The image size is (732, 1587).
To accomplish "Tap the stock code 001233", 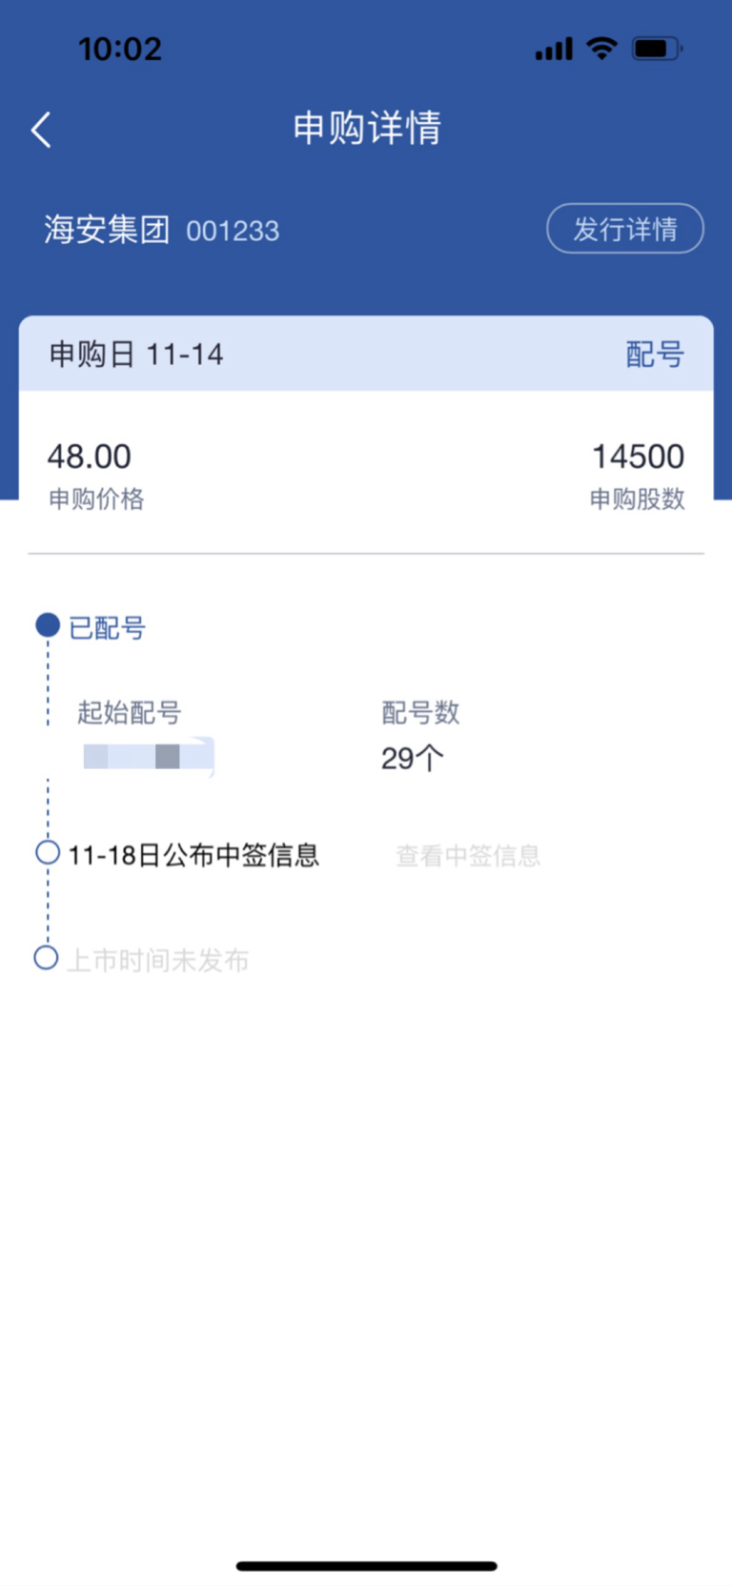I will tap(233, 231).
